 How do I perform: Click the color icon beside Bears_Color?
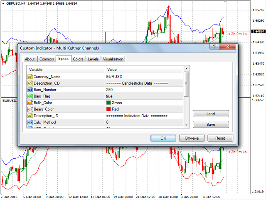pos(30,109)
